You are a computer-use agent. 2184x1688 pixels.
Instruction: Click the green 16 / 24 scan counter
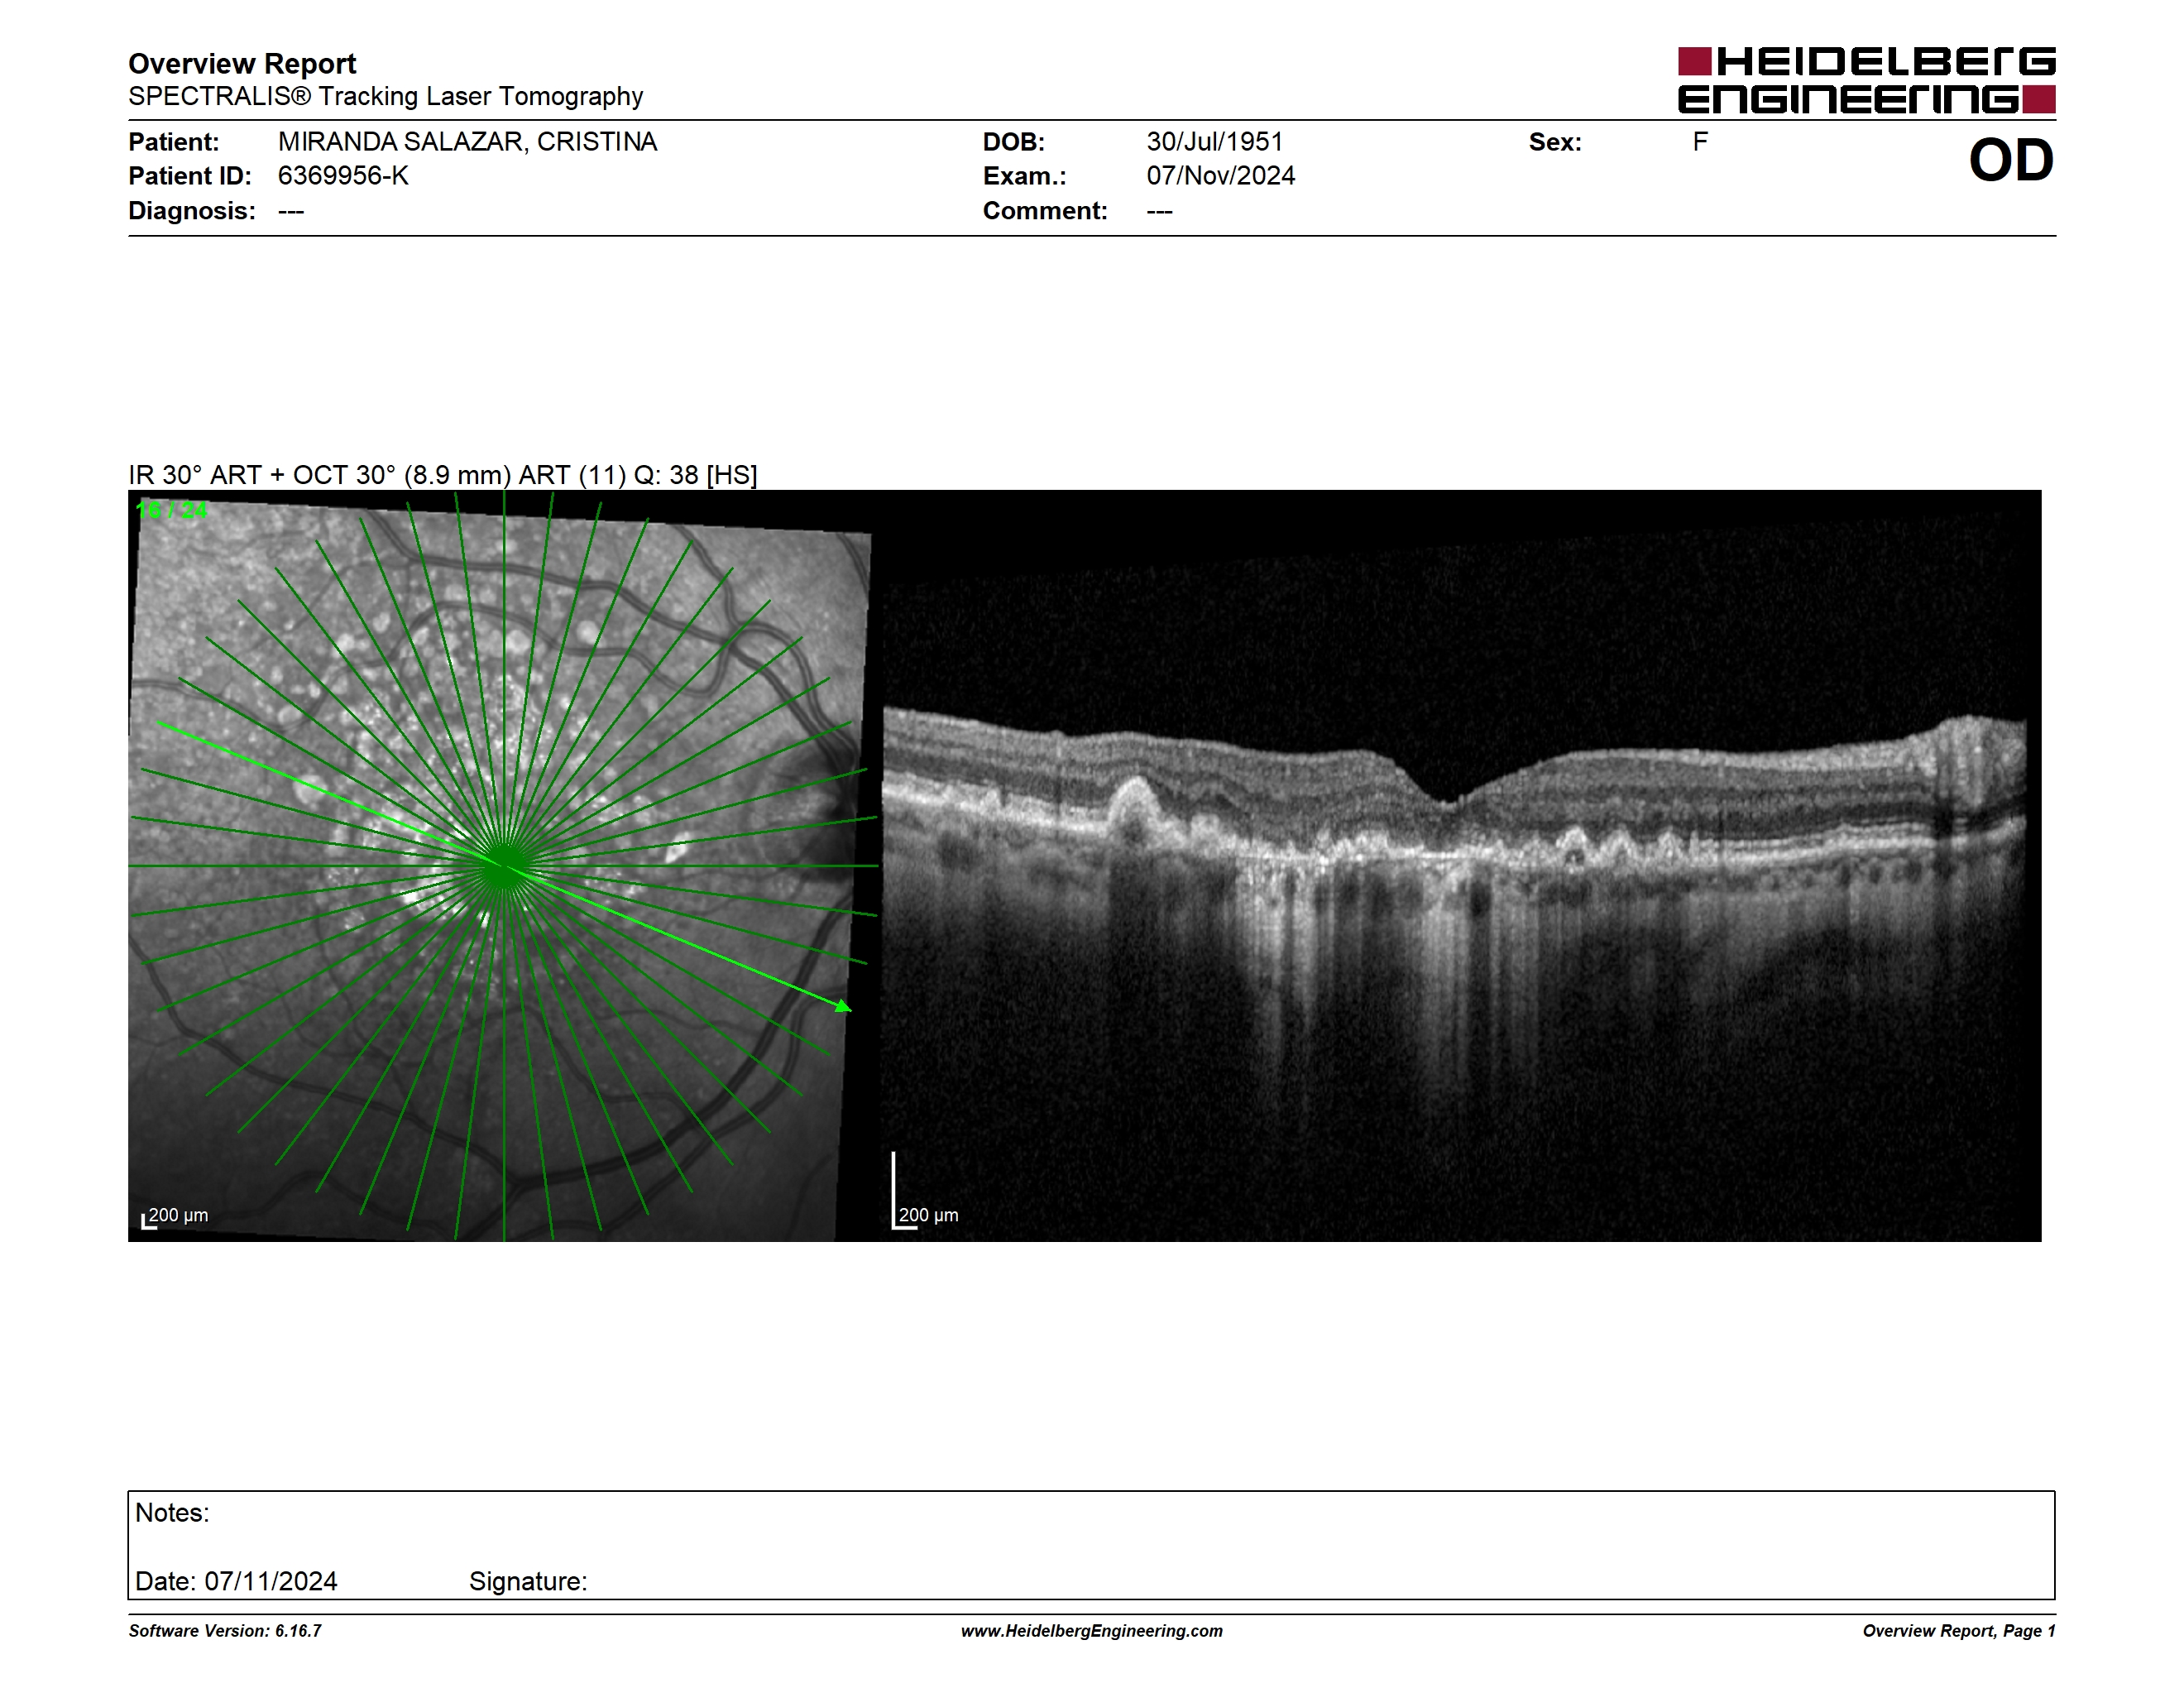point(172,510)
